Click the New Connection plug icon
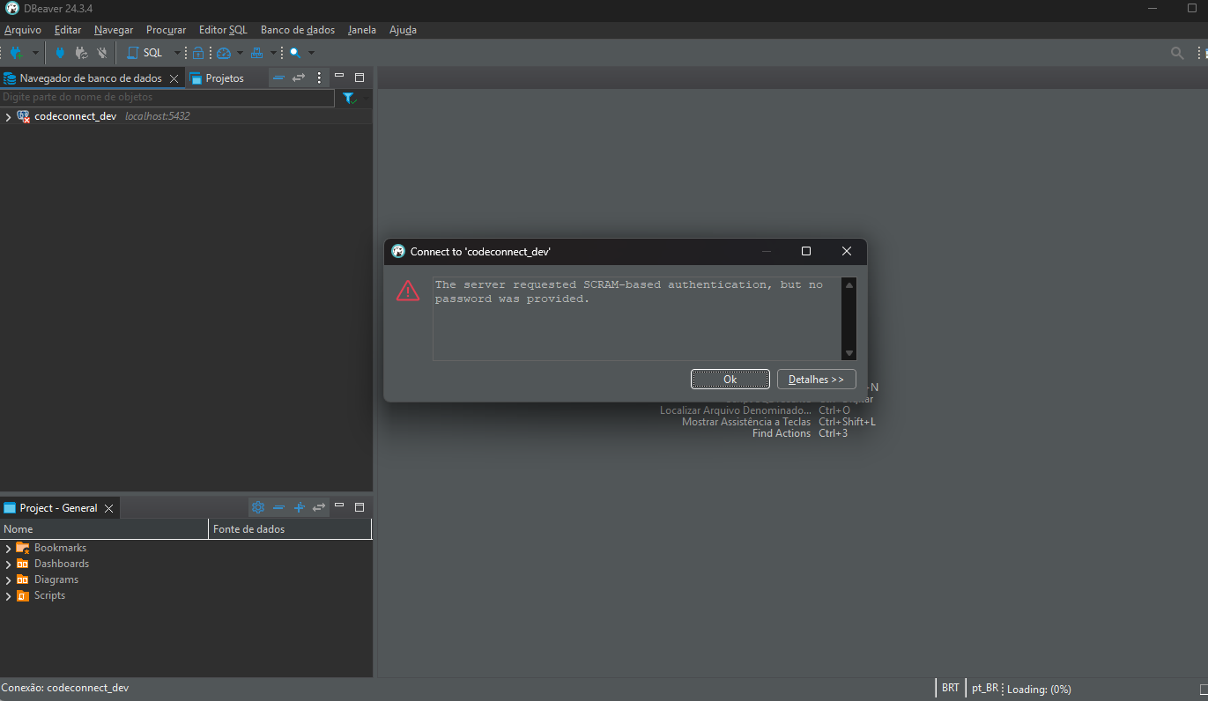 tap(16, 53)
